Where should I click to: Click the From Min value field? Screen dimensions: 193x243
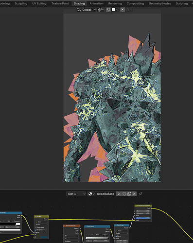click(122, 241)
